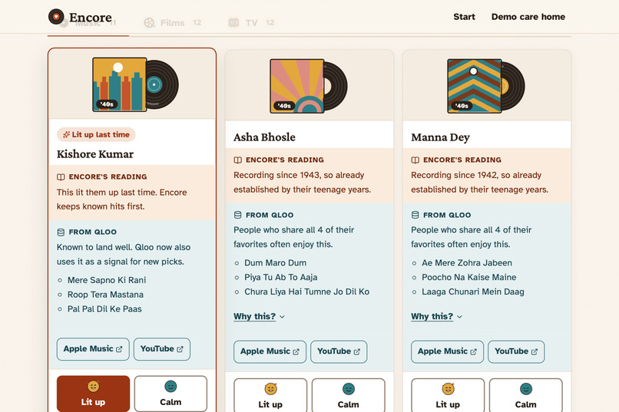Viewport: 619px width, 412px height.
Task: Click external link icon on Manna Dey YouTube
Action: click(534, 351)
